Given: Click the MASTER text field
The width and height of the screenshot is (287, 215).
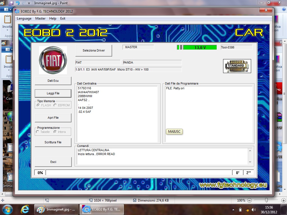Looking at the screenshot, I should [138, 47].
